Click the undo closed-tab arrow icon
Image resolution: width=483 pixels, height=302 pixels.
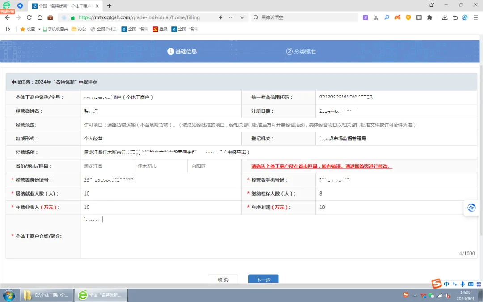pos(455,17)
